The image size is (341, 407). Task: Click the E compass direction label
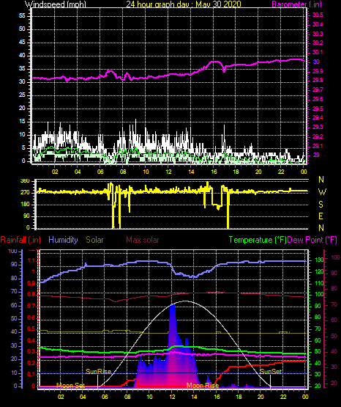(321, 216)
